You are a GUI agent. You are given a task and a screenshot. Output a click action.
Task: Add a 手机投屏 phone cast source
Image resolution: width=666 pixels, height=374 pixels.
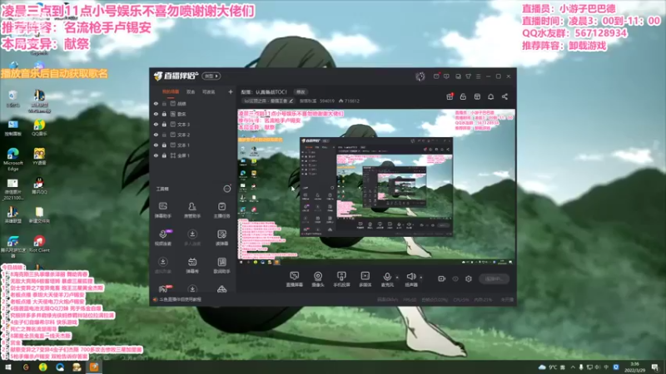(341, 279)
